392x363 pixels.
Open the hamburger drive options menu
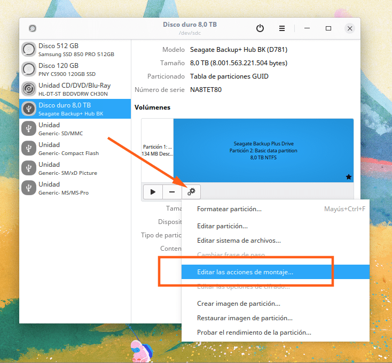point(282,28)
